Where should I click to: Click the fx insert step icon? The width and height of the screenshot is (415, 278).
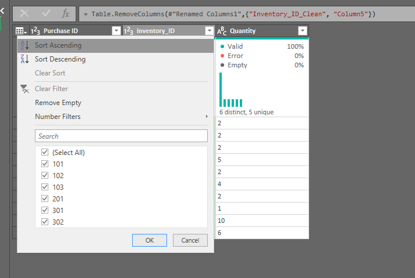point(65,13)
